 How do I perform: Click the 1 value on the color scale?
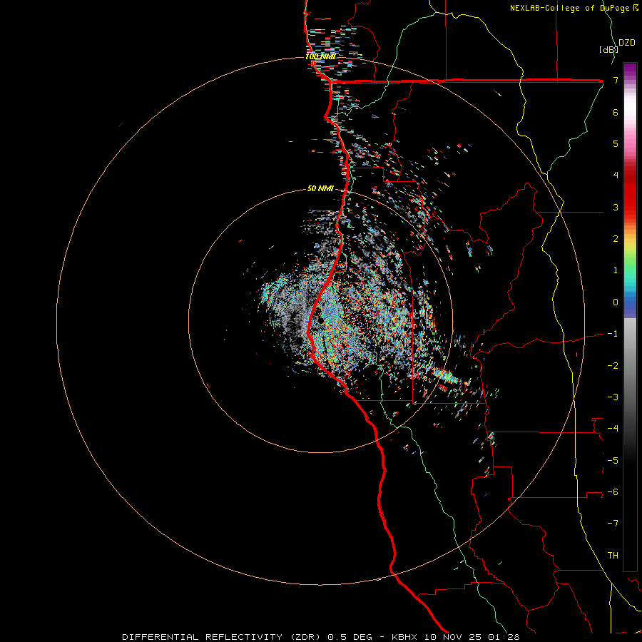pos(616,270)
